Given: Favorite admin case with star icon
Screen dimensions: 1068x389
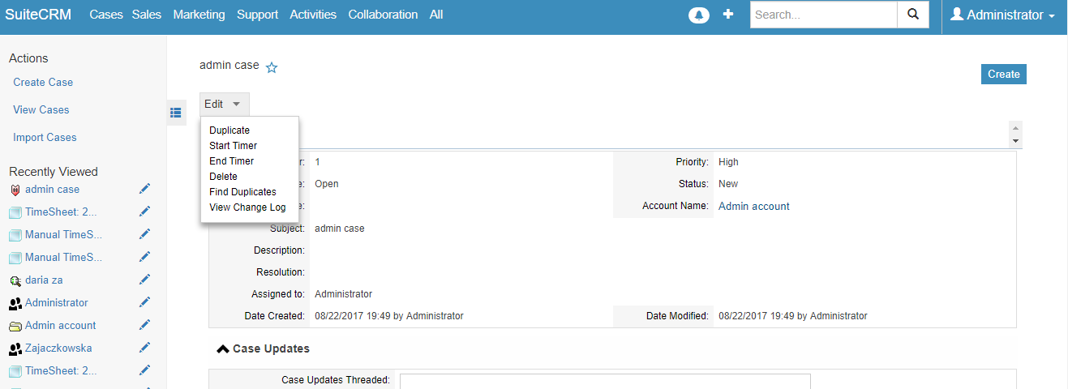Looking at the screenshot, I should (x=272, y=68).
